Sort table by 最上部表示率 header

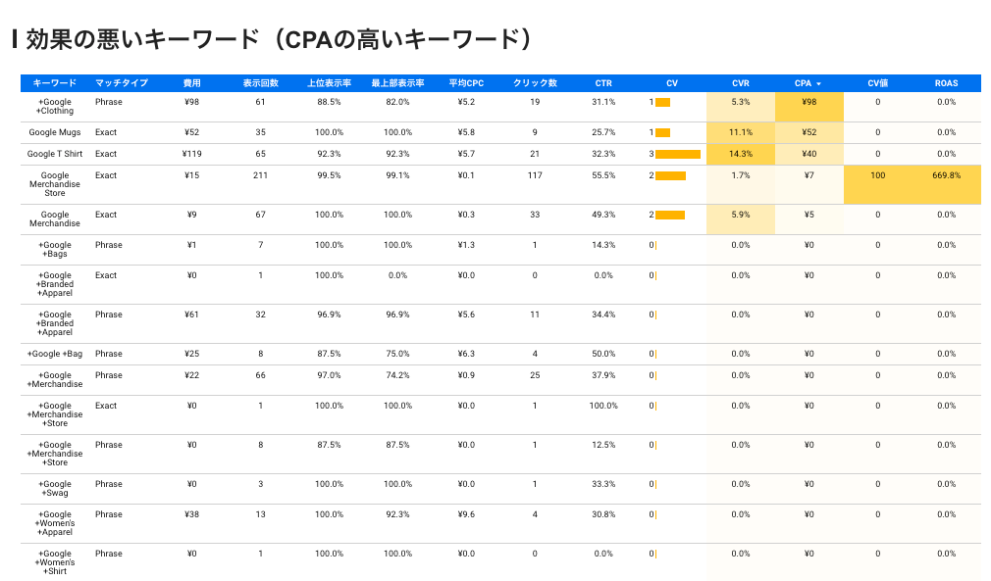397,83
